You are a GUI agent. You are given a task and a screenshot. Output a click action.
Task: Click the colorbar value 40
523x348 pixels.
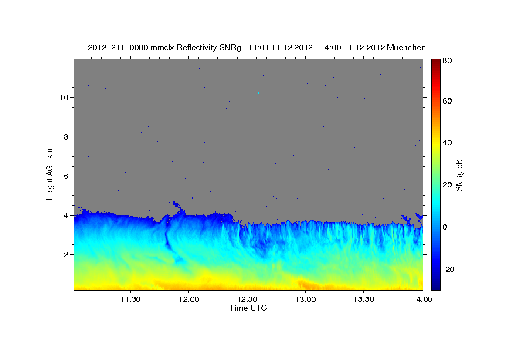(447, 143)
